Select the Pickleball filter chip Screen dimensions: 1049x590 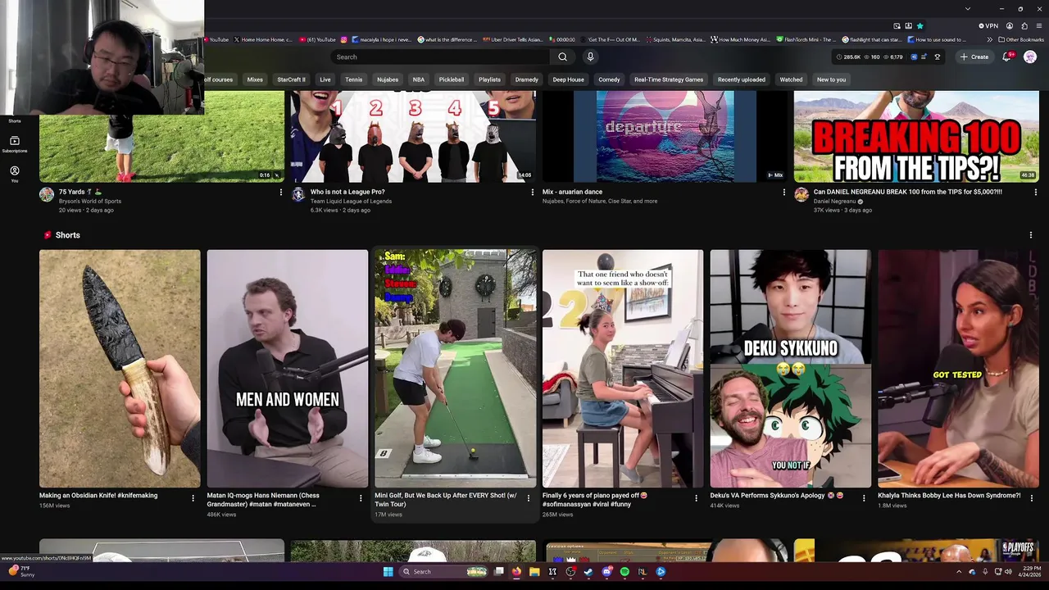point(452,79)
